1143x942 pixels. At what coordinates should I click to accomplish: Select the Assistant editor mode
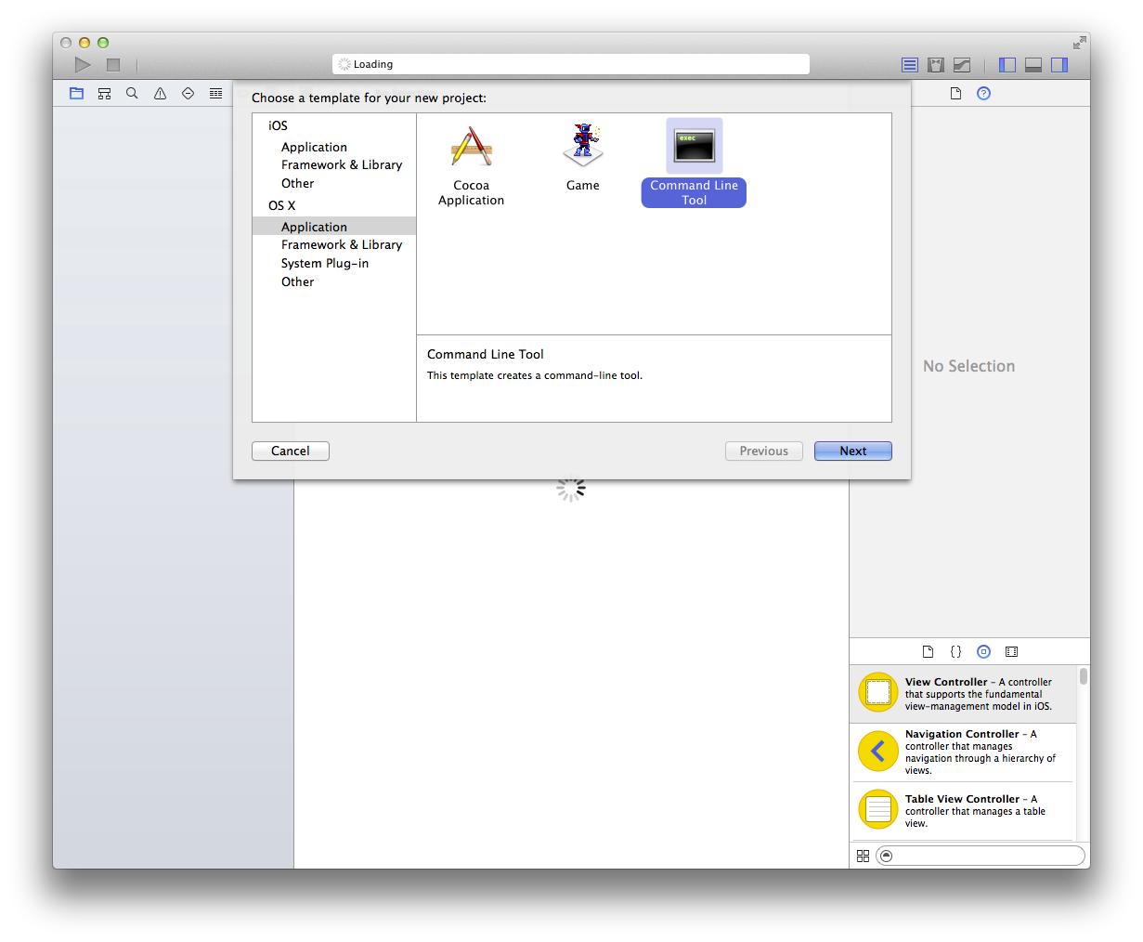click(936, 65)
